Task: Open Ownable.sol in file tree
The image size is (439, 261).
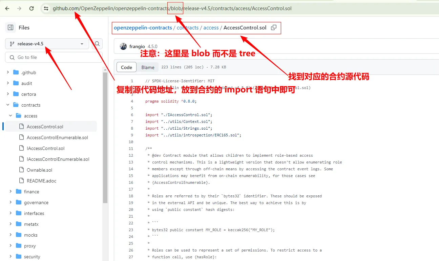Action: tap(39, 170)
